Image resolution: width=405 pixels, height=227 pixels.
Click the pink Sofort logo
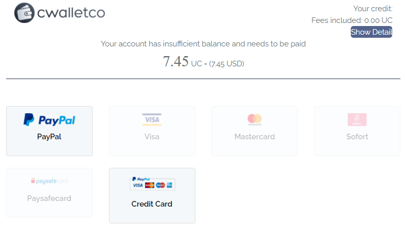357,119
